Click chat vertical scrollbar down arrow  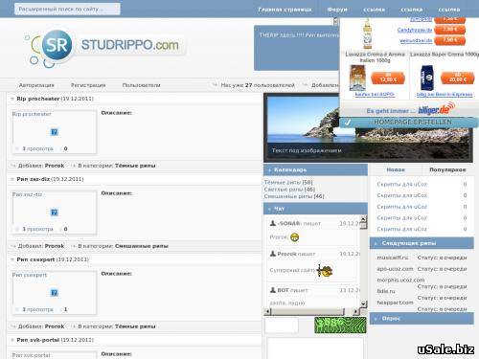pos(363,303)
